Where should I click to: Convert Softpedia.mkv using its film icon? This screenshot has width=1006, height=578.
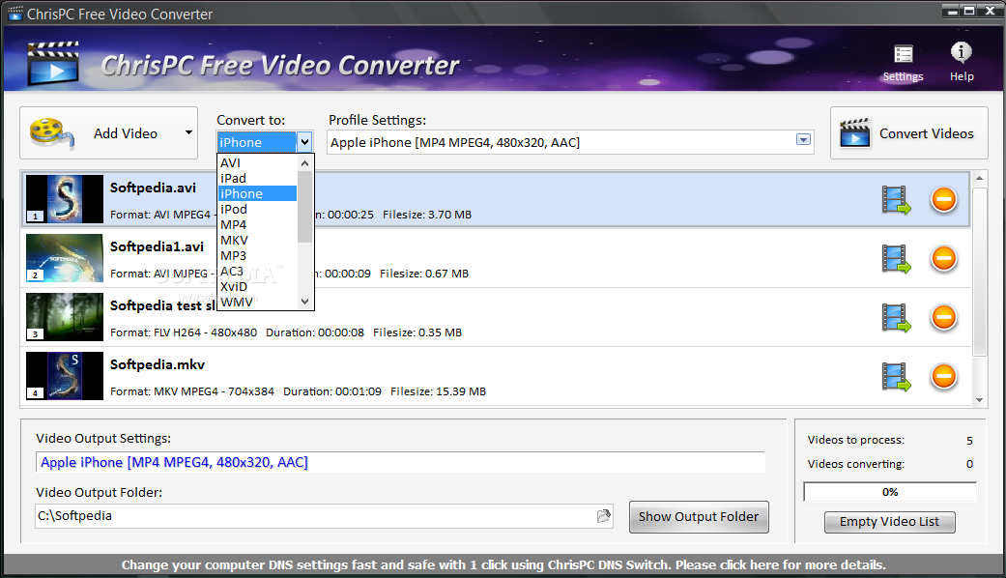pyautogui.click(x=896, y=377)
